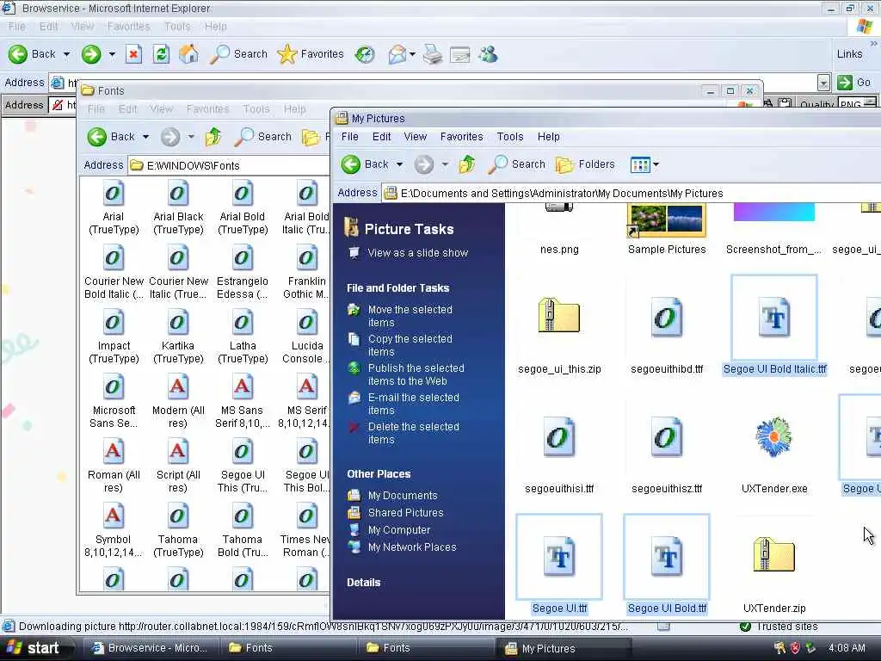Open the View menu in My Pictures
This screenshot has height=661, width=881.
tap(416, 137)
